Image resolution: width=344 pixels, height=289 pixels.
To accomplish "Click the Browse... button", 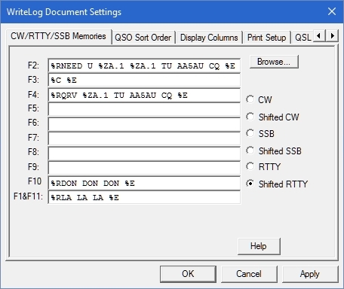I will tap(274, 62).
